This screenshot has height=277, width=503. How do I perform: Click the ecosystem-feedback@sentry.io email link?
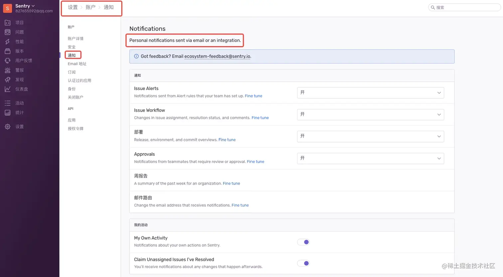(x=217, y=56)
